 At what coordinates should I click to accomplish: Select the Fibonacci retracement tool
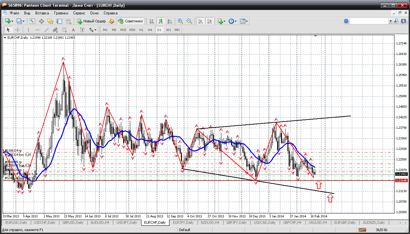click(x=64, y=30)
